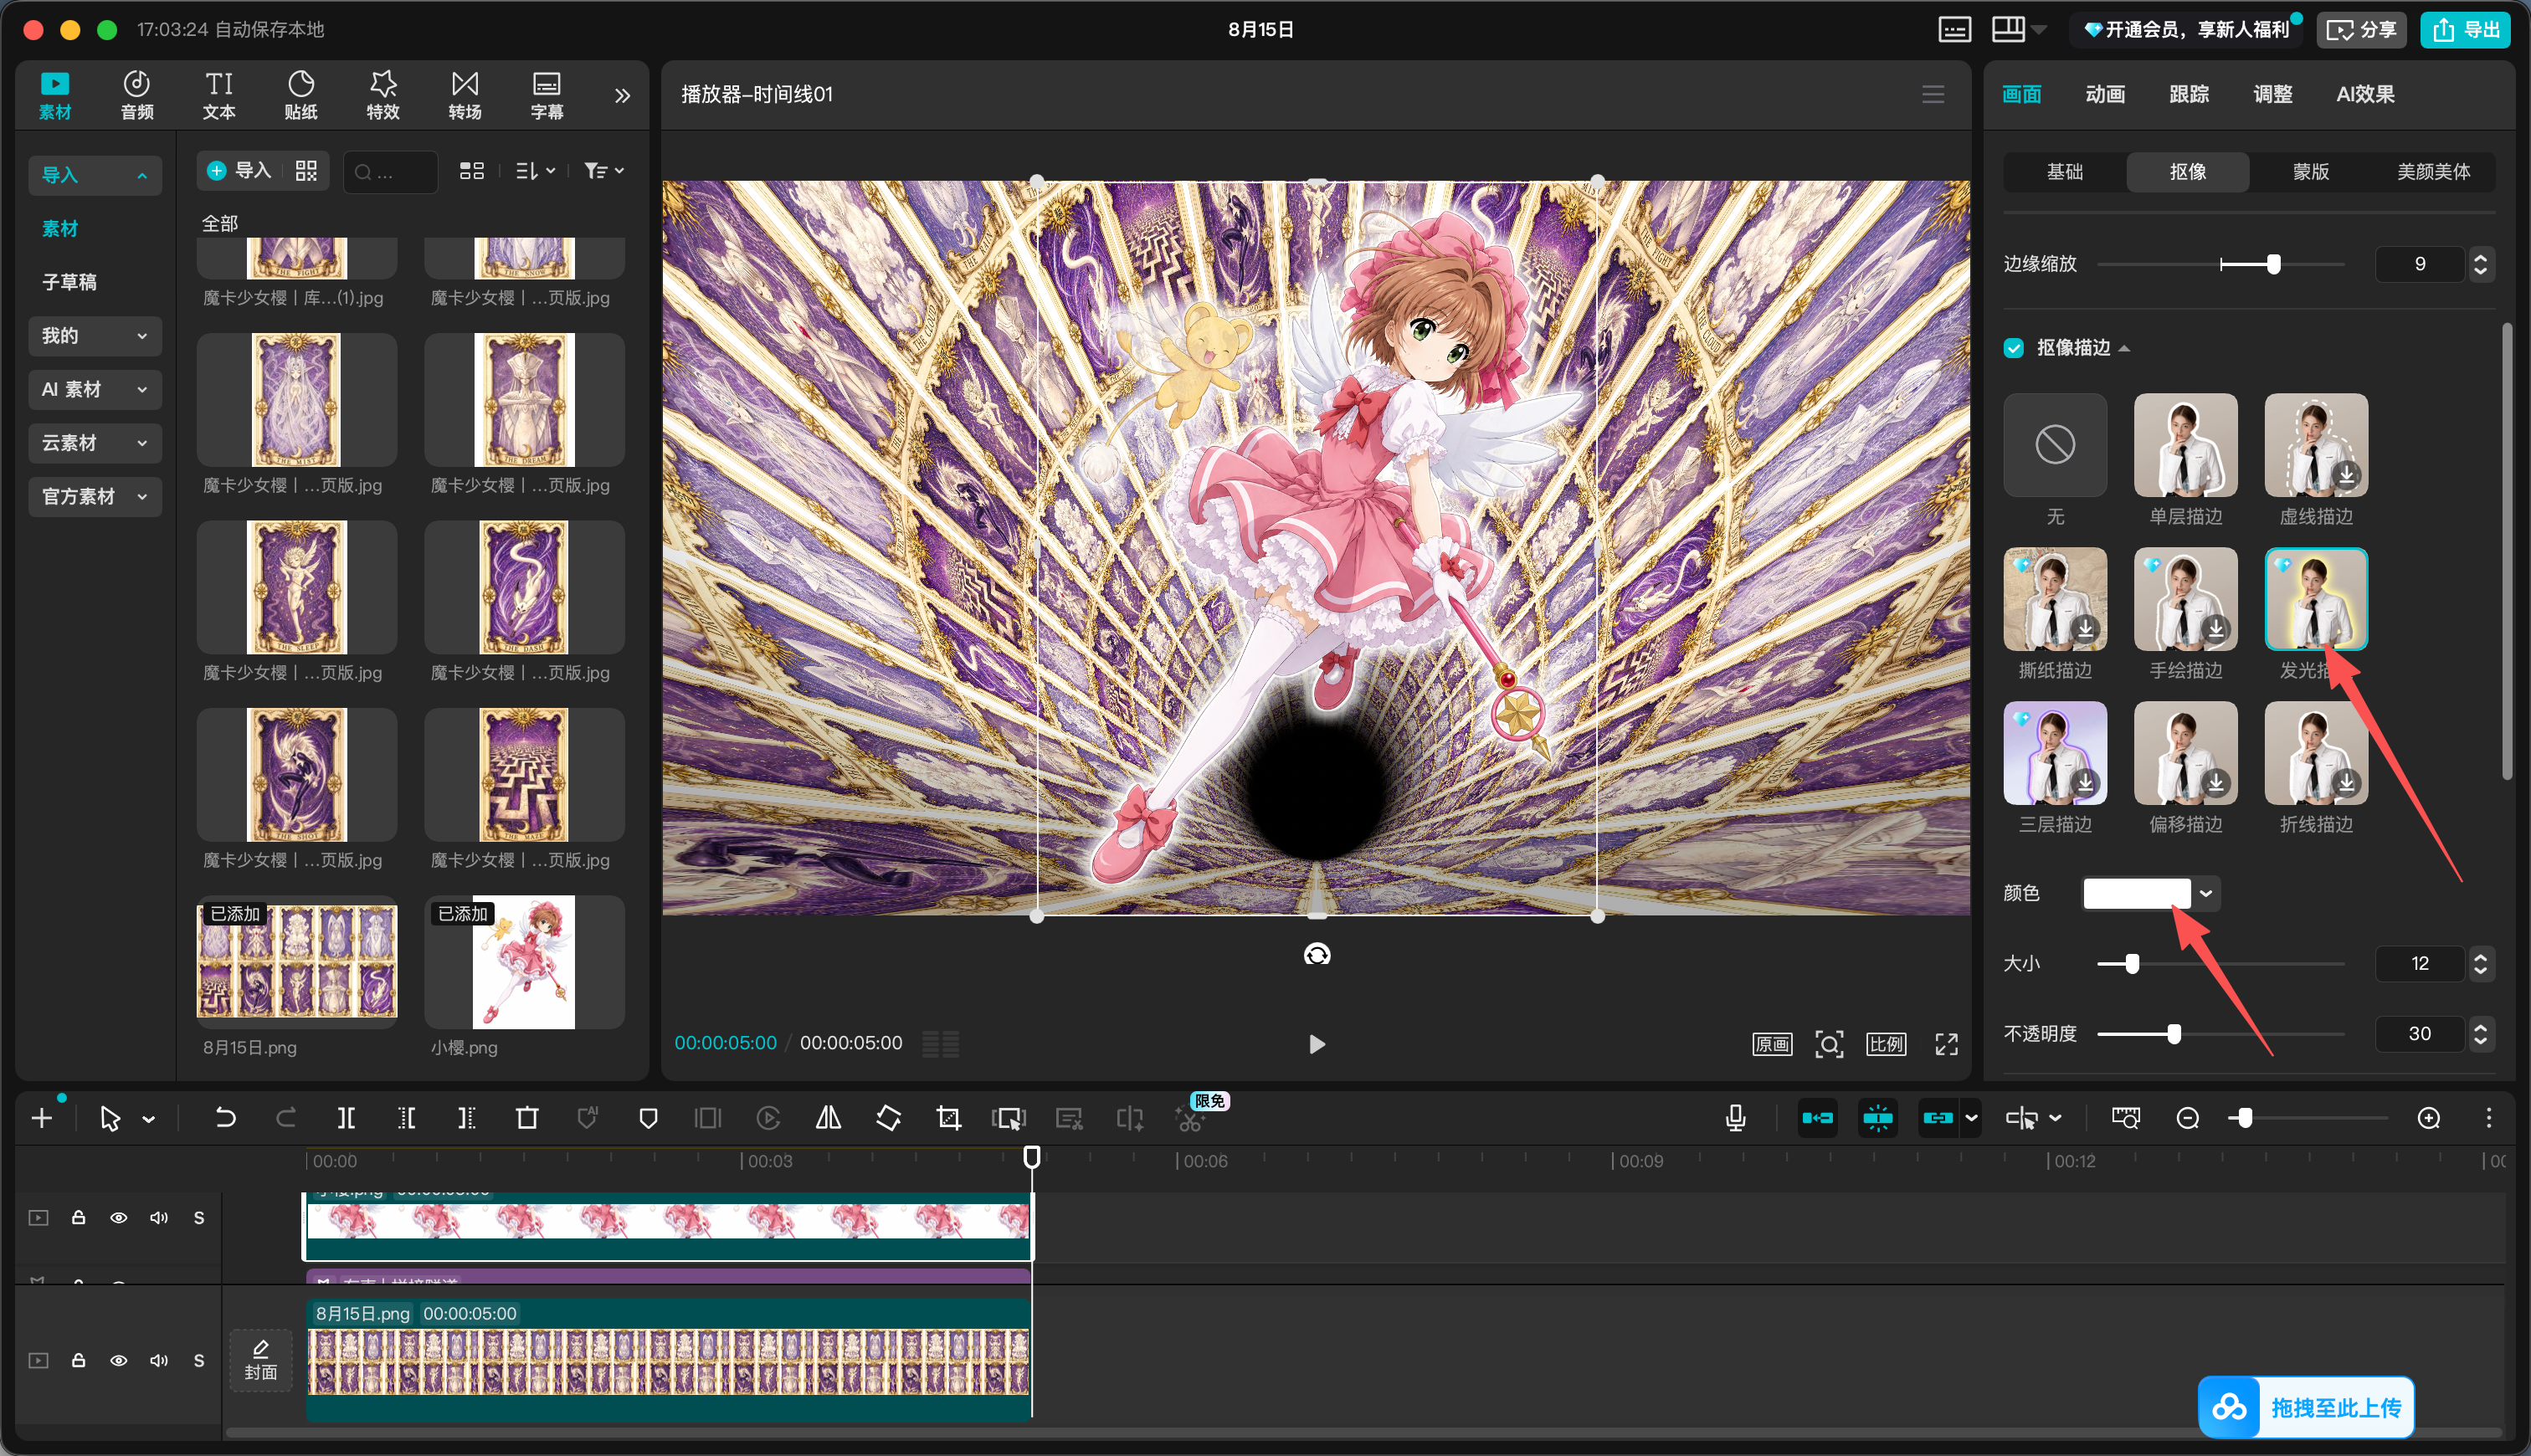2531x1456 pixels.
Task: Click the 拖拽至此上传 upload button
Action: click(x=2306, y=1407)
